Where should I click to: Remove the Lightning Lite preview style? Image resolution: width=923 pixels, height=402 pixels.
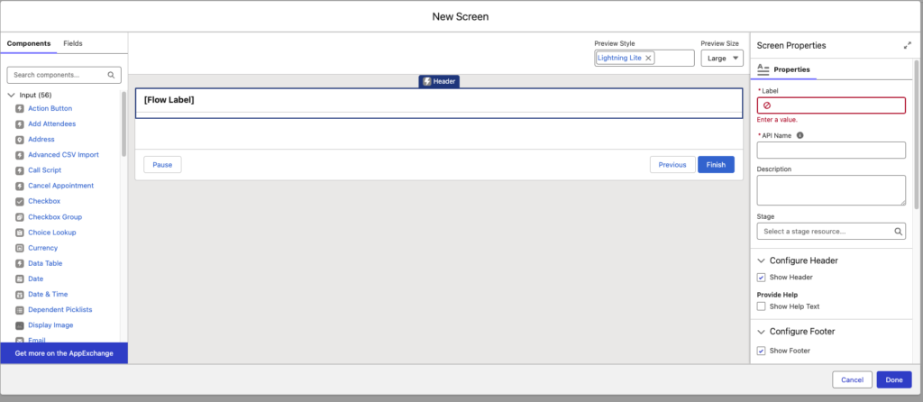pos(648,58)
